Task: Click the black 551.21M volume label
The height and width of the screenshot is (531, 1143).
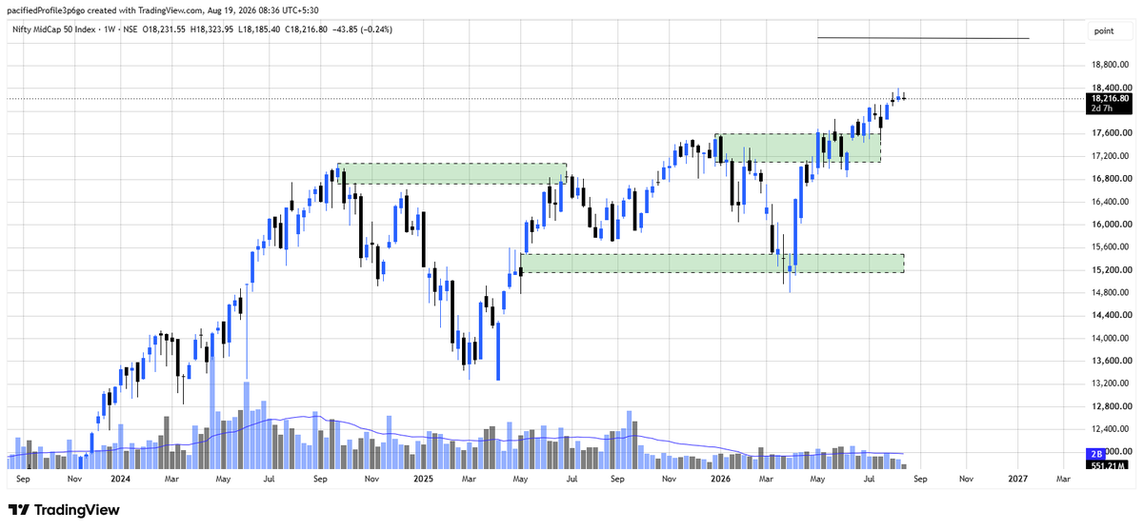Action: pyautogui.click(x=1105, y=465)
